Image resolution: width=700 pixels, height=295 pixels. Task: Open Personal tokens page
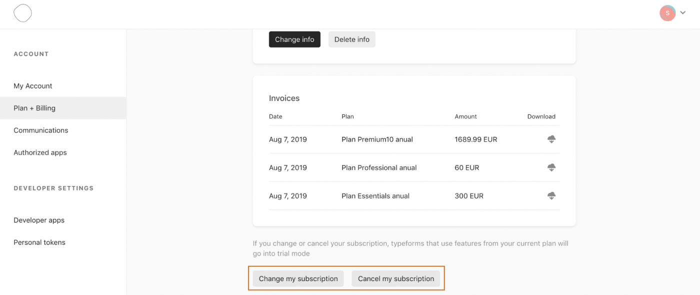39,242
